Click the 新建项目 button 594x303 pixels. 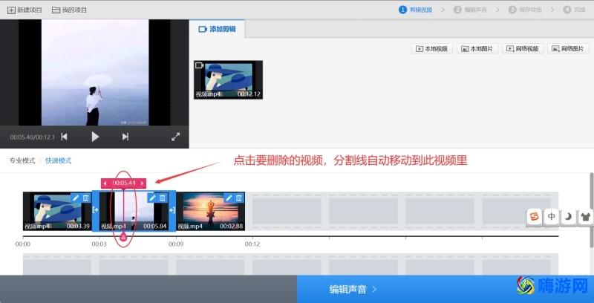(x=25, y=10)
